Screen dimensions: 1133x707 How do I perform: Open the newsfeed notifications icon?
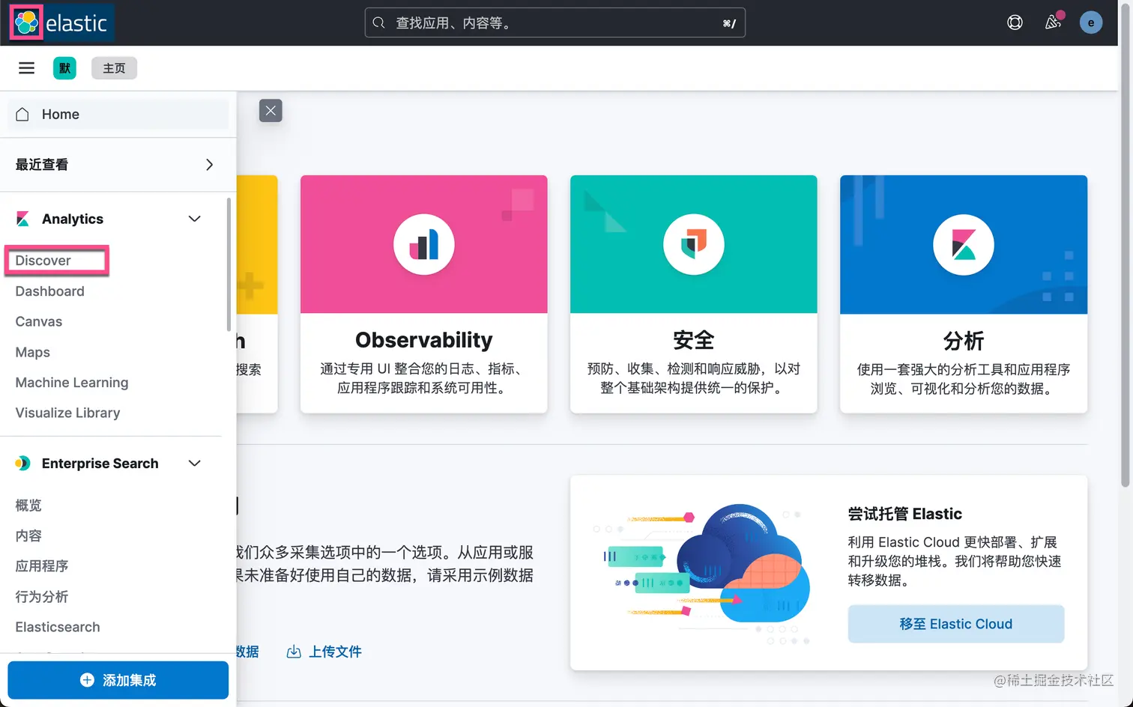click(1053, 22)
